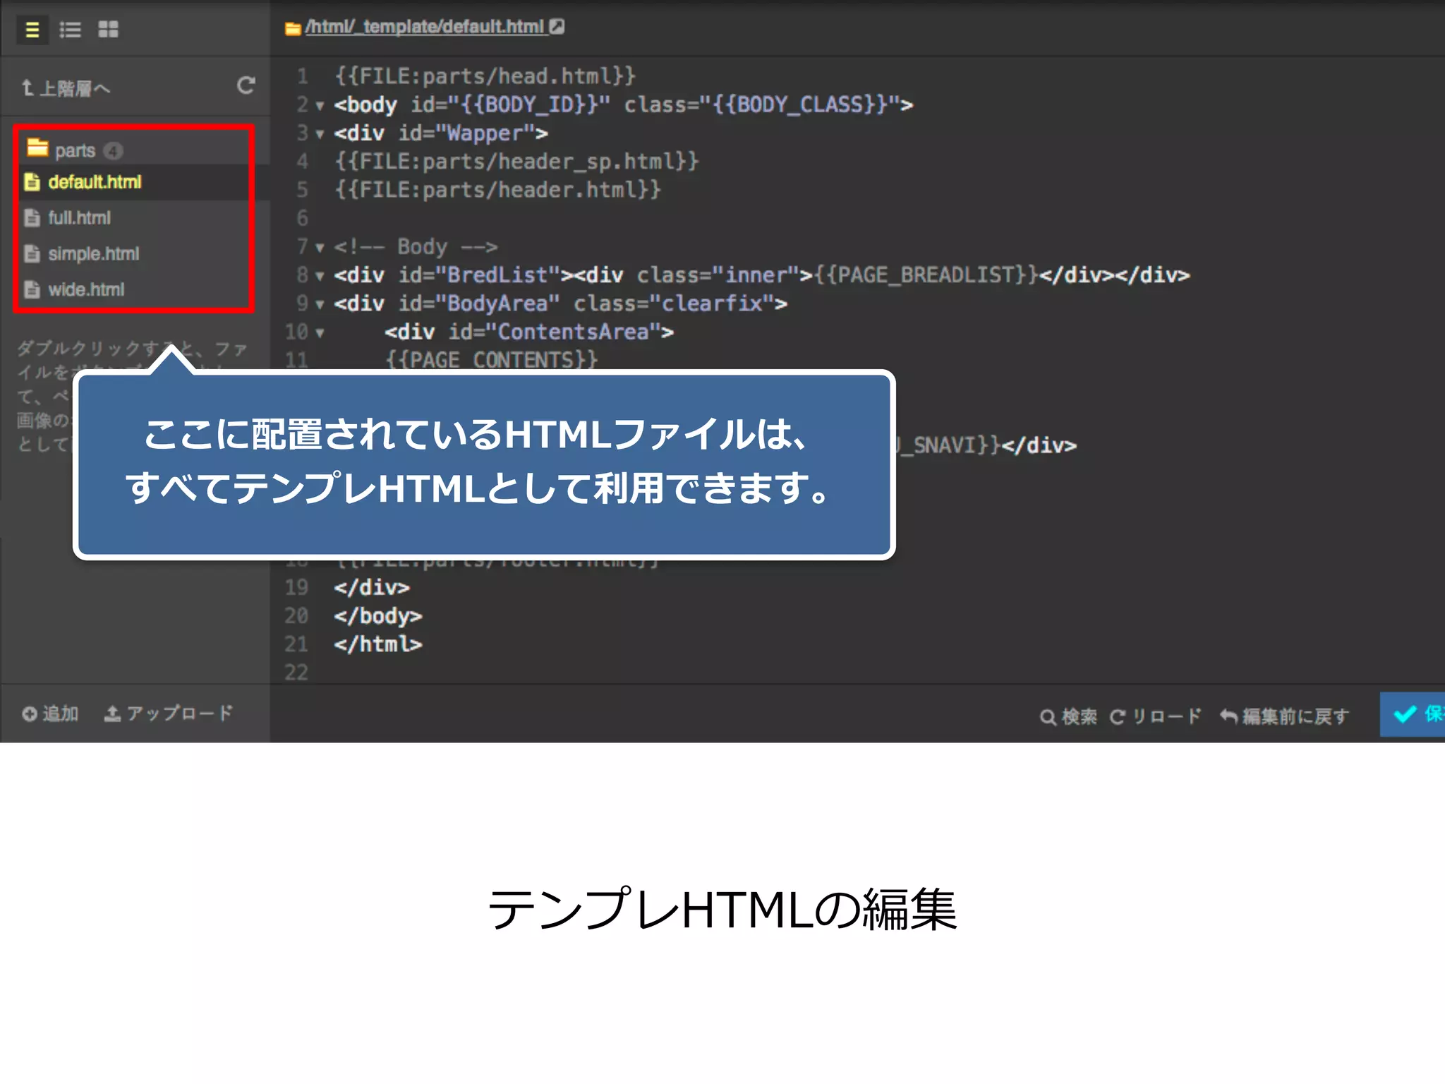Collapse the ContentsArea div fold arrow on line 10

coord(320,333)
